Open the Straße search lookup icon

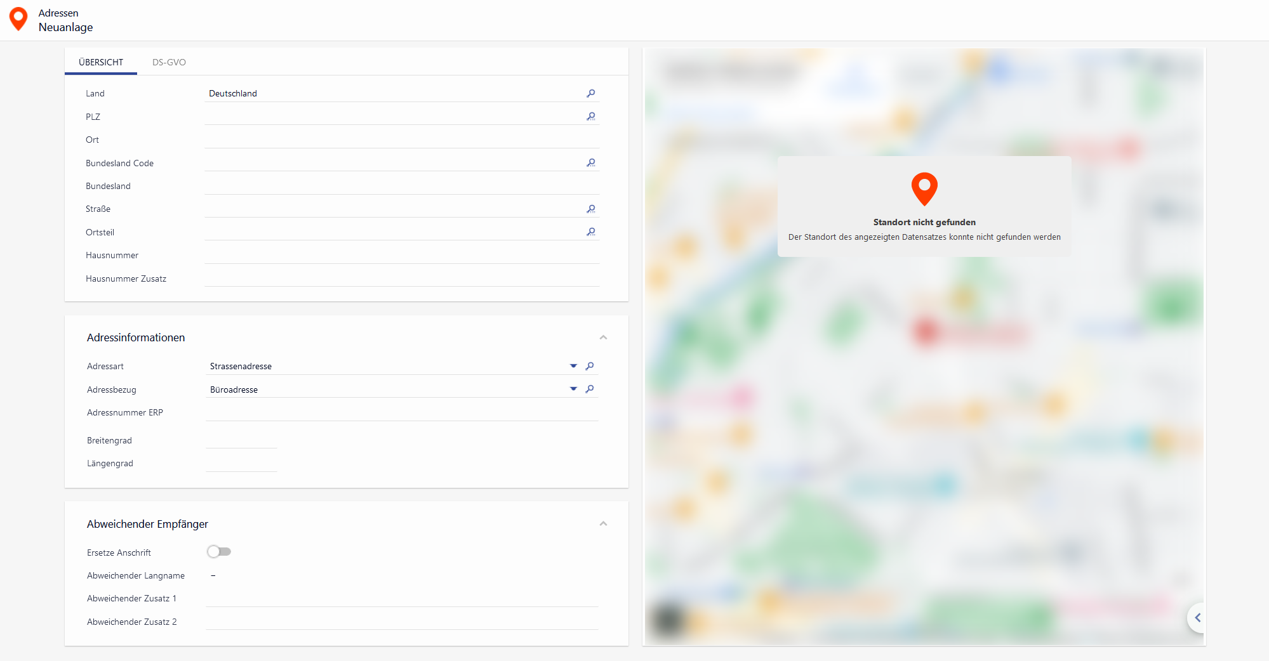[x=590, y=209]
